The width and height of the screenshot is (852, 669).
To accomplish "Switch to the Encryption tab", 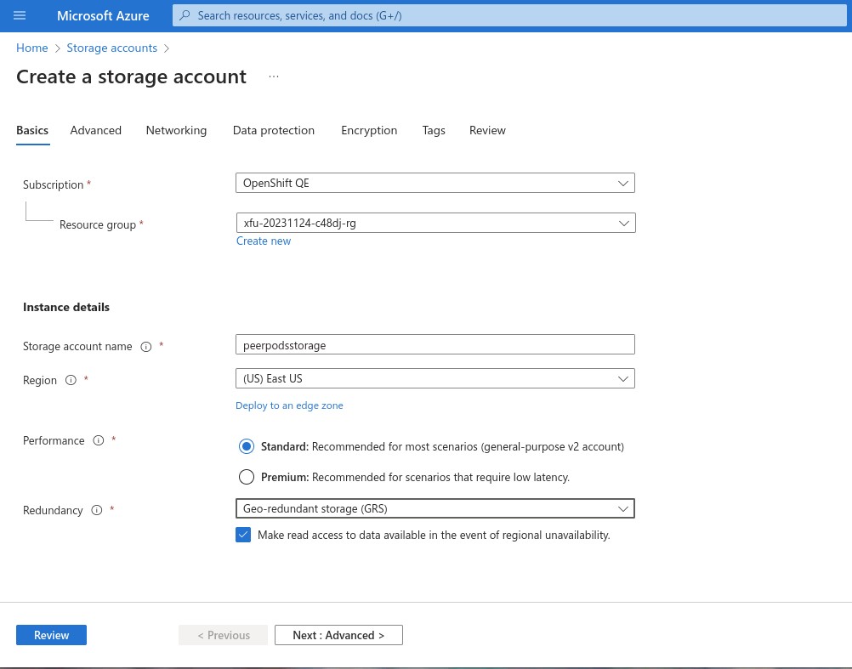I will click(369, 130).
